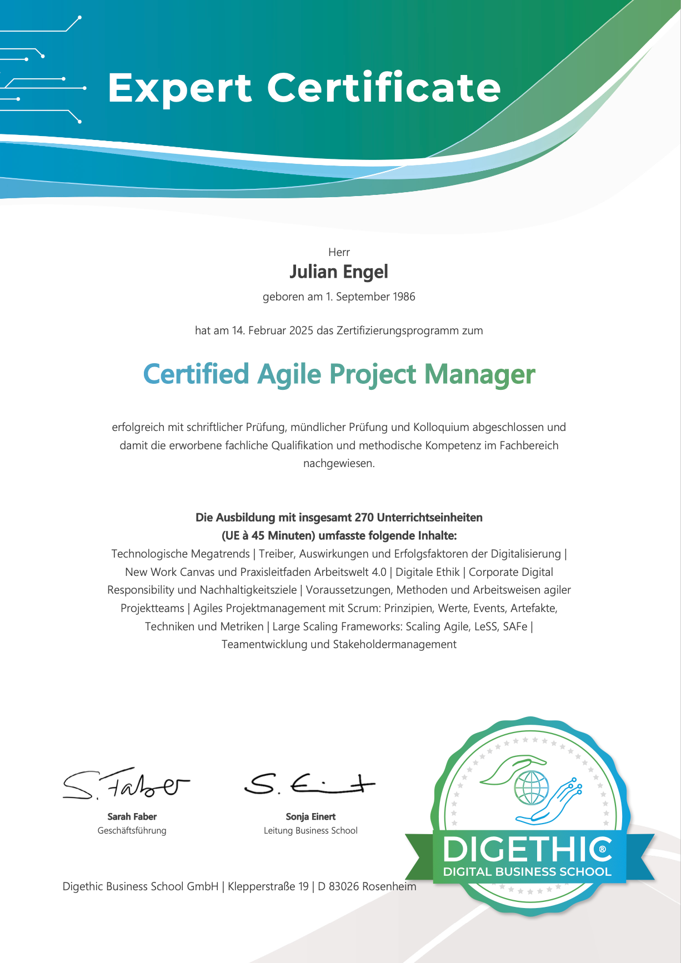Click the circuit lines graphic in the header
Screen dimensions: 681x963
click(43, 69)
